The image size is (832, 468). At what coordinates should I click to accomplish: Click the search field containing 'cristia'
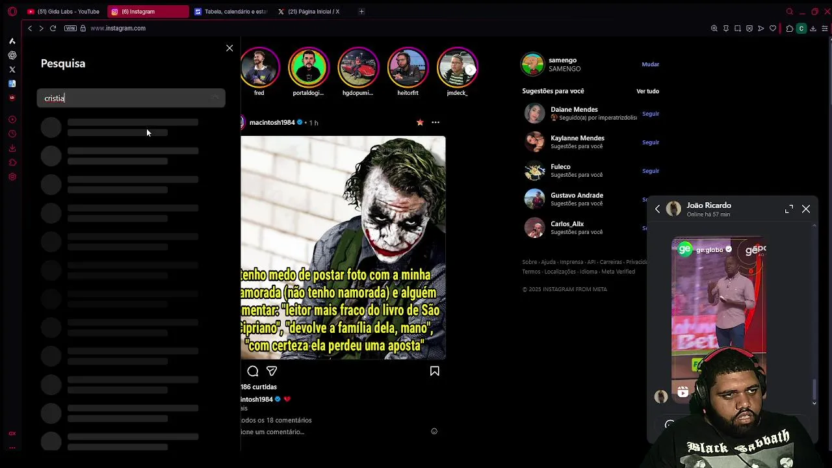[x=131, y=98]
